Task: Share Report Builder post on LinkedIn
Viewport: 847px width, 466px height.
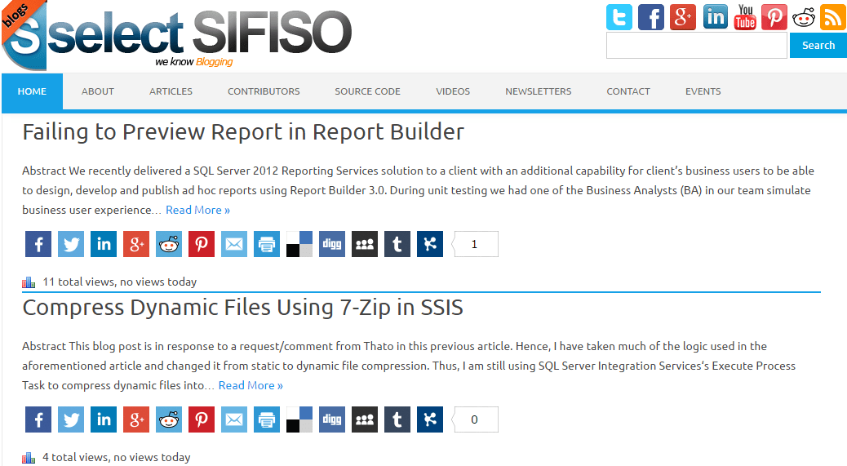Action: pyautogui.click(x=104, y=244)
